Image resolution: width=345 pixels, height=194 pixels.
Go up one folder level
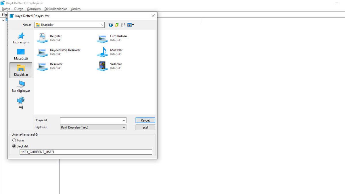[x=117, y=25]
